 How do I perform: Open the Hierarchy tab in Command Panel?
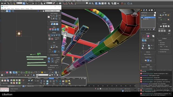(147, 10)
